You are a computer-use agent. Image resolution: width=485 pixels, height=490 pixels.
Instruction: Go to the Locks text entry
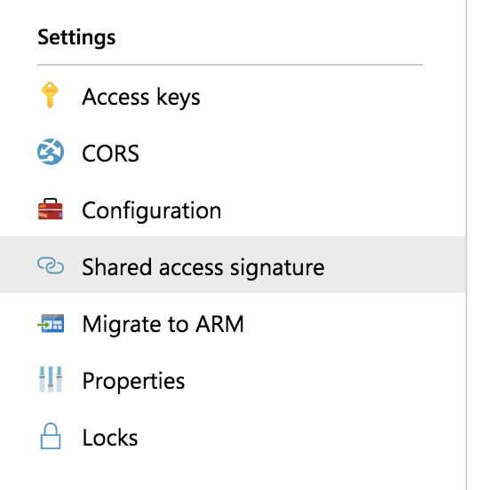click(110, 438)
